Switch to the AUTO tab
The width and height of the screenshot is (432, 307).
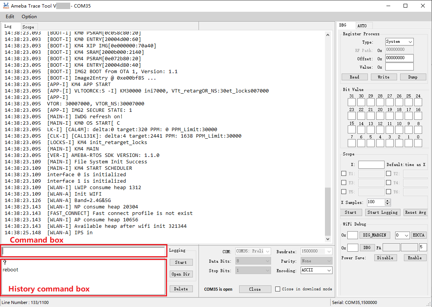pyautogui.click(x=362, y=25)
